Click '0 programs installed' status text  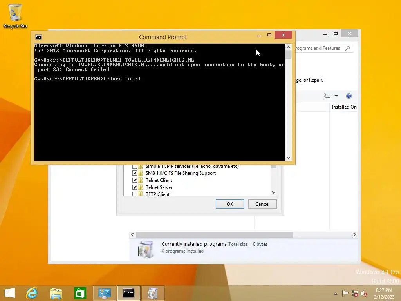click(182, 251)
